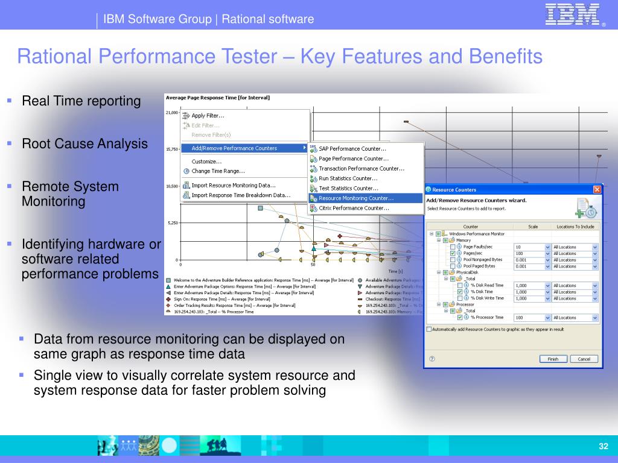
Task: Uncheck the % Processor Time checkbox
Action: pos(460,317)
